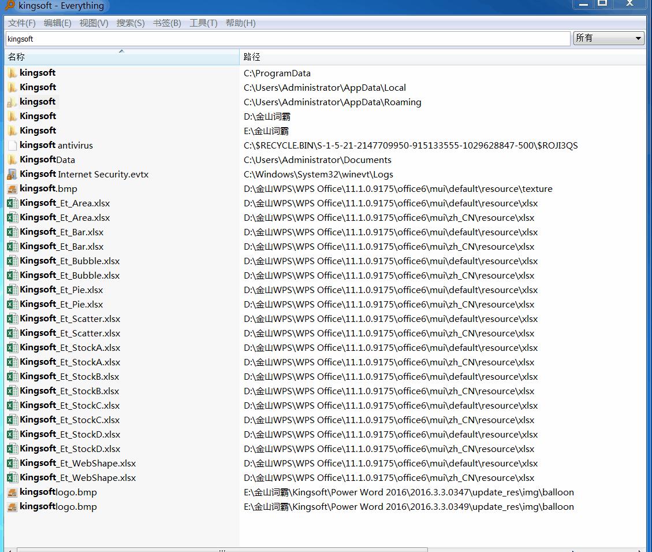Click folder icon of kingsoft in C:\ProgramData

tap(13, 73)
